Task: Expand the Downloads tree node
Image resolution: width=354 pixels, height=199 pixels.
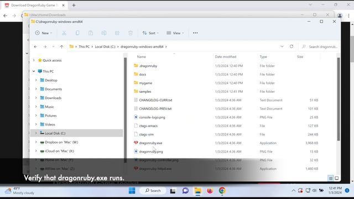Action: click(36, 98)
